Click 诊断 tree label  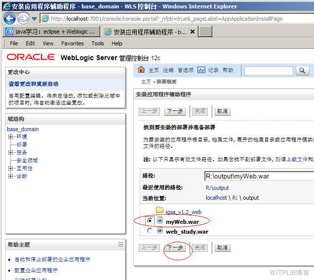click(x=22, y=176)
